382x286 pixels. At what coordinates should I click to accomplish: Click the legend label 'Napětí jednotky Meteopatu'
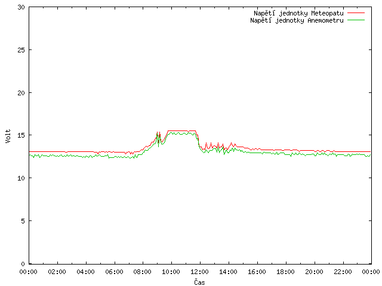pos(298,13)
